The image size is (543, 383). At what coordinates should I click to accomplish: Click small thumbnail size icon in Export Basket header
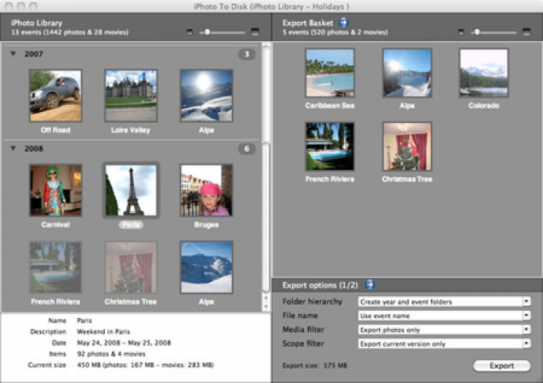(460, 32)
